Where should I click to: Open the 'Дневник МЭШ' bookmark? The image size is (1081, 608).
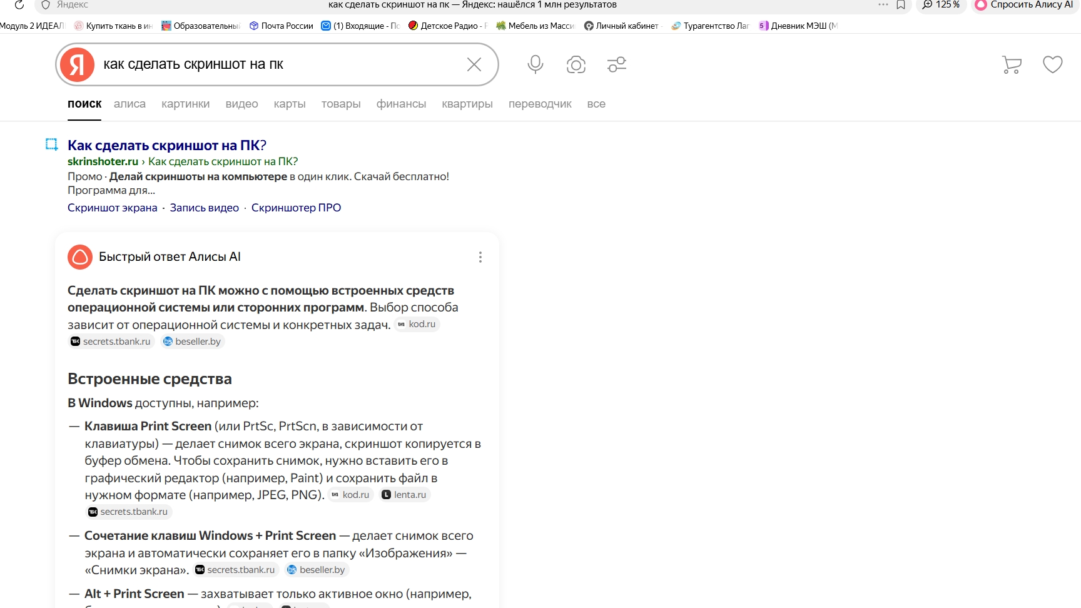798,26
